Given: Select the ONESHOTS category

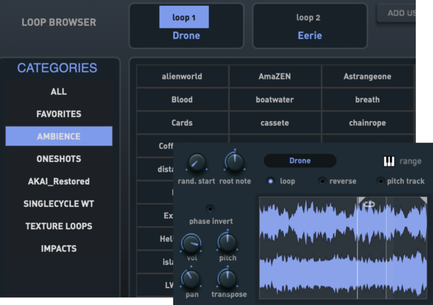Looking at the screenshot, I should click(59, 159).
